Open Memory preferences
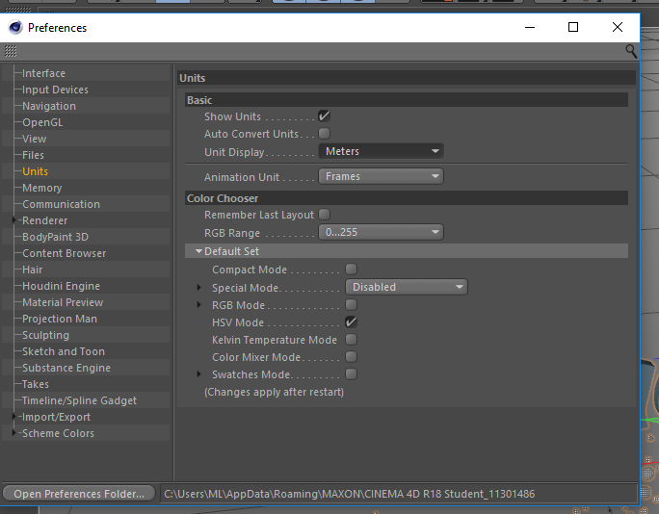This screenshot has width=659, height=514. 42,188
